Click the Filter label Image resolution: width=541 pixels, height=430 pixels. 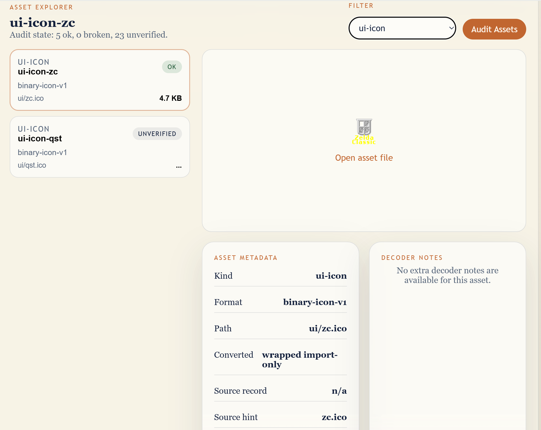pos(361,6)
